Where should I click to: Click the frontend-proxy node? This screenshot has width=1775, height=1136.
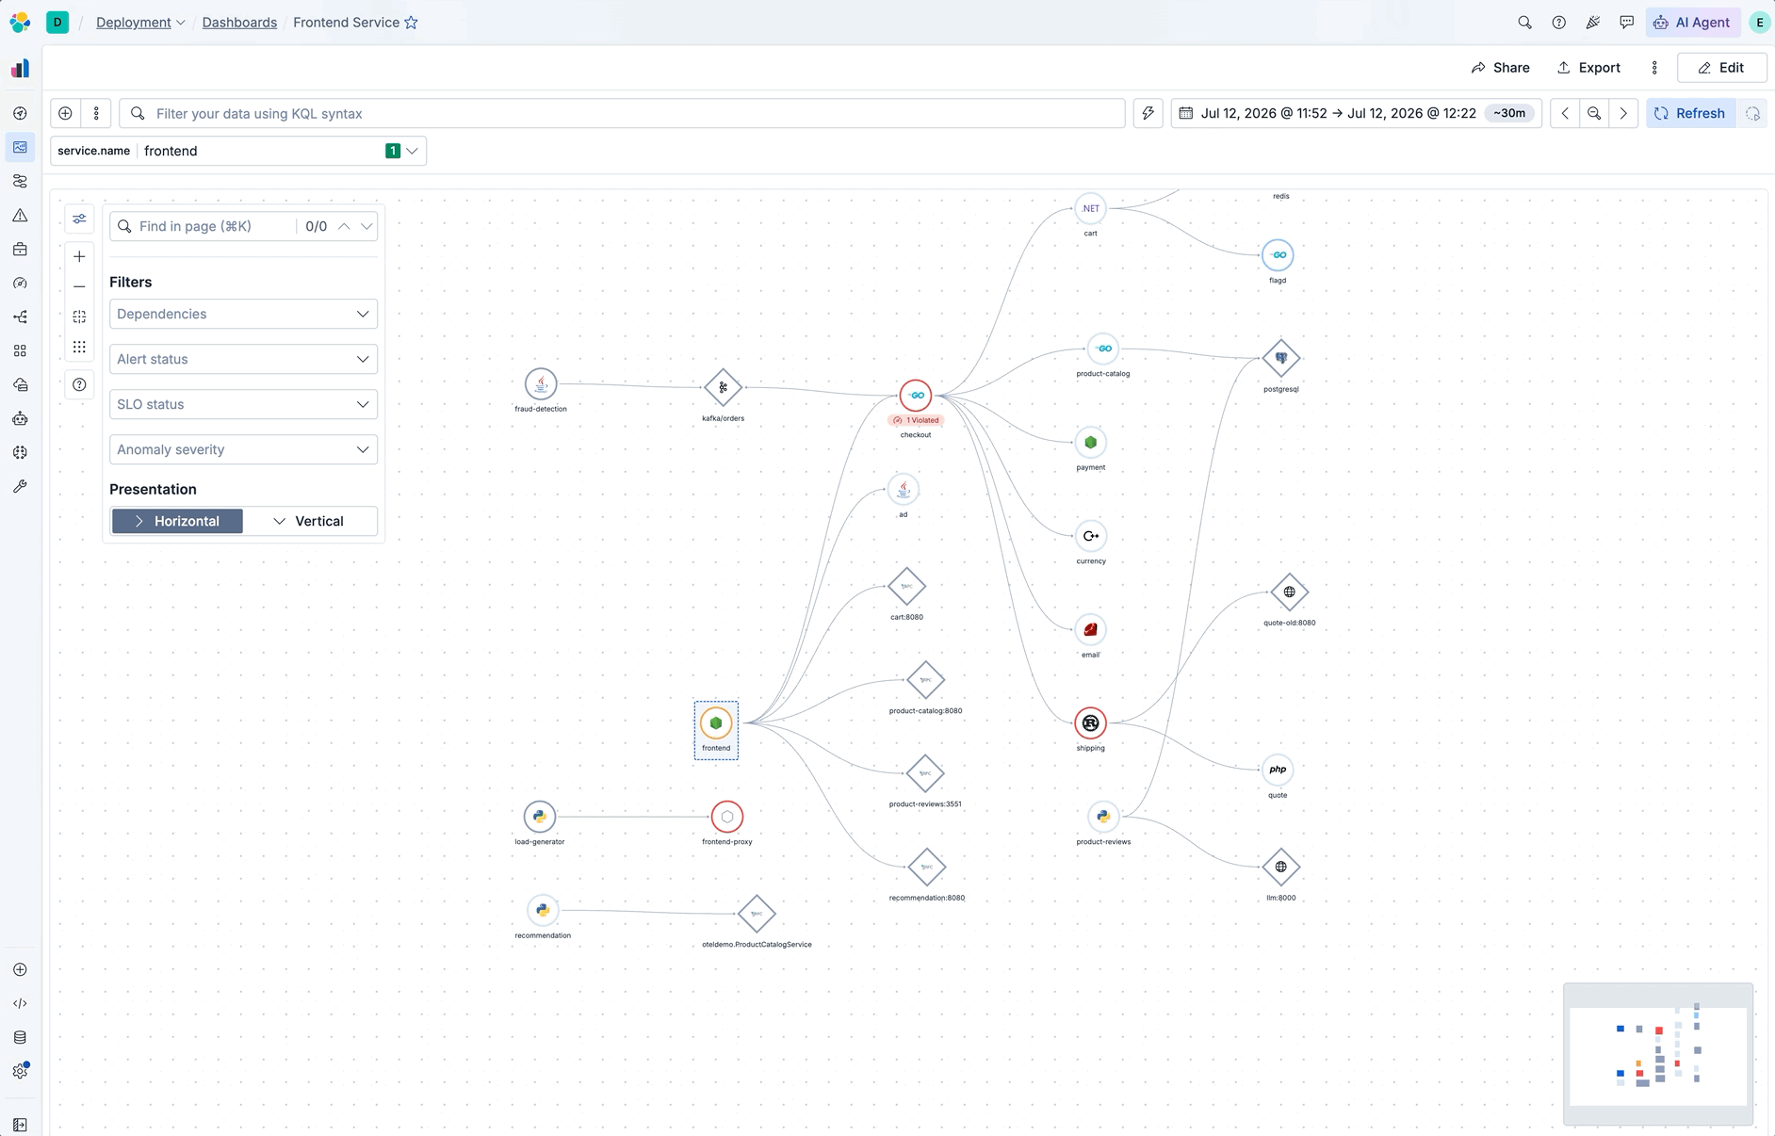pos(727,817)
